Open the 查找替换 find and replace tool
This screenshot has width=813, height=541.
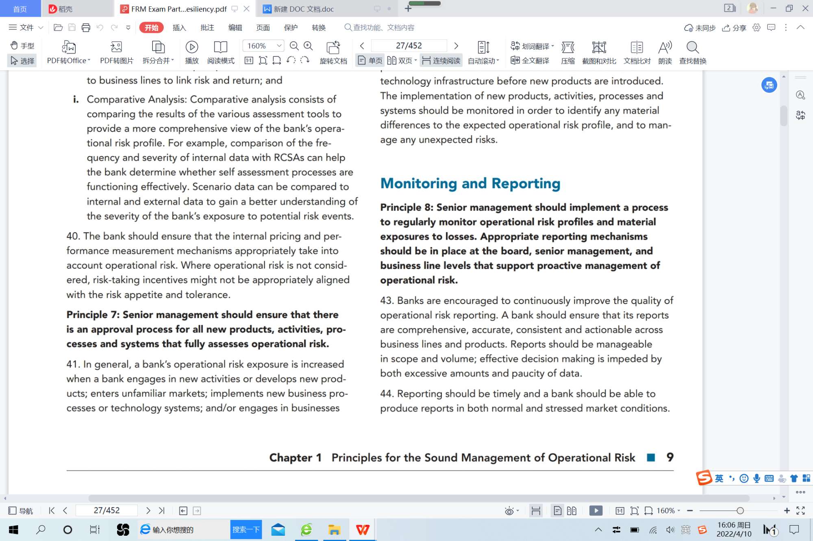[692, 47]
